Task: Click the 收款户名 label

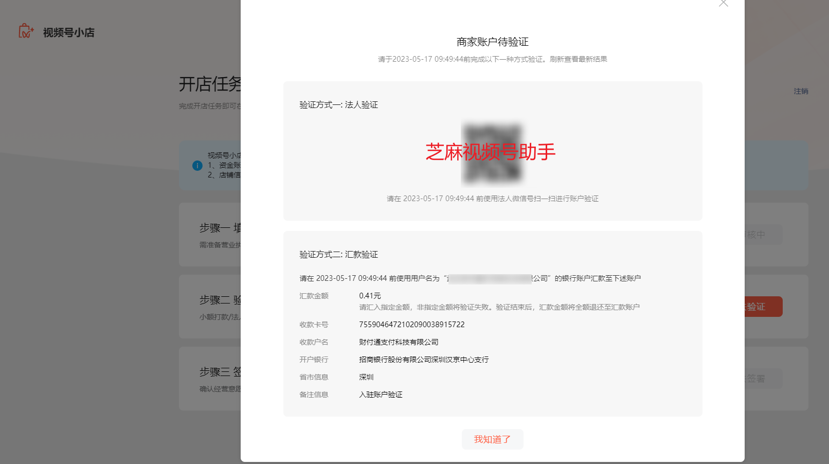Action: coord(314,342)
